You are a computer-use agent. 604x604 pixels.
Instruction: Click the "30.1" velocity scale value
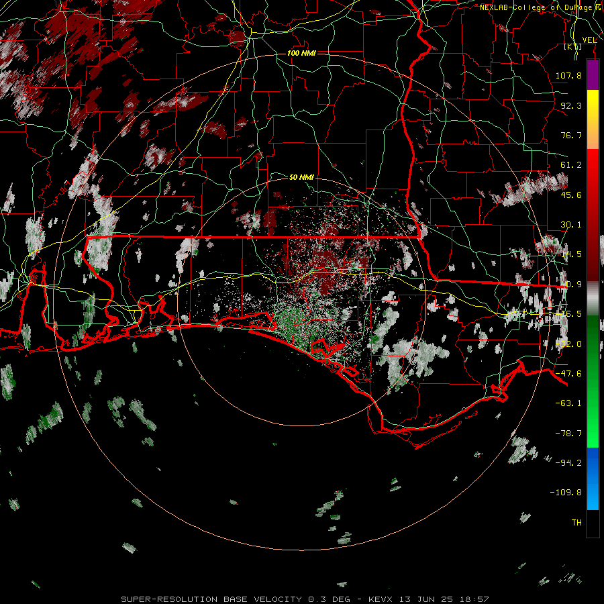(x=571, y=225)
